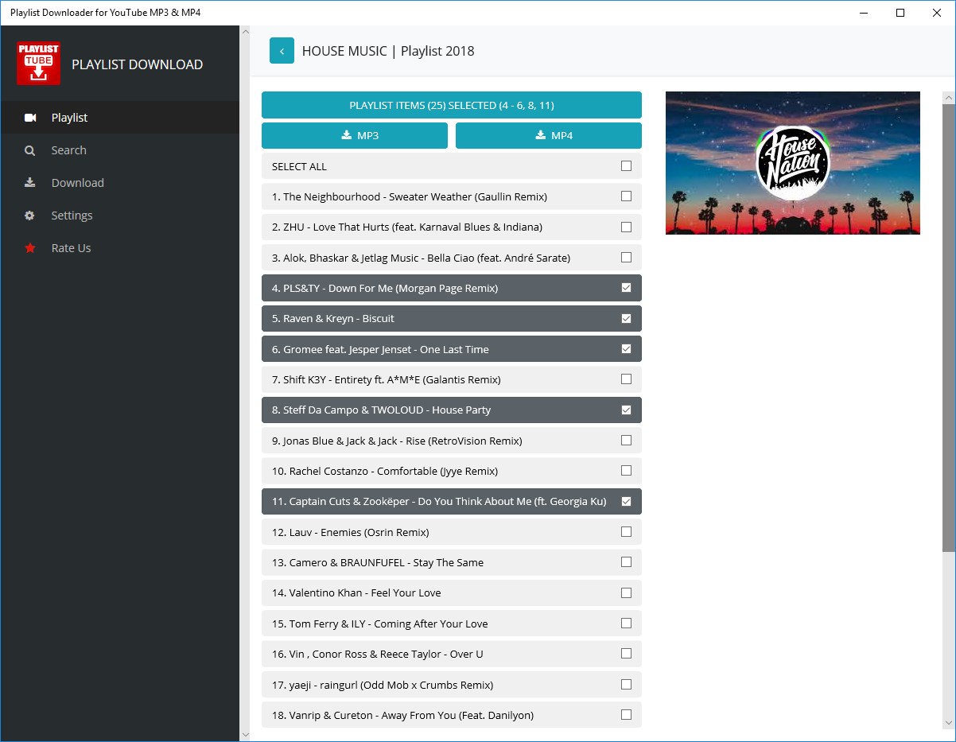This screenshot has height=742, width=956.
Task: Click the Rate Us star icon
Action: pos(30,248)
